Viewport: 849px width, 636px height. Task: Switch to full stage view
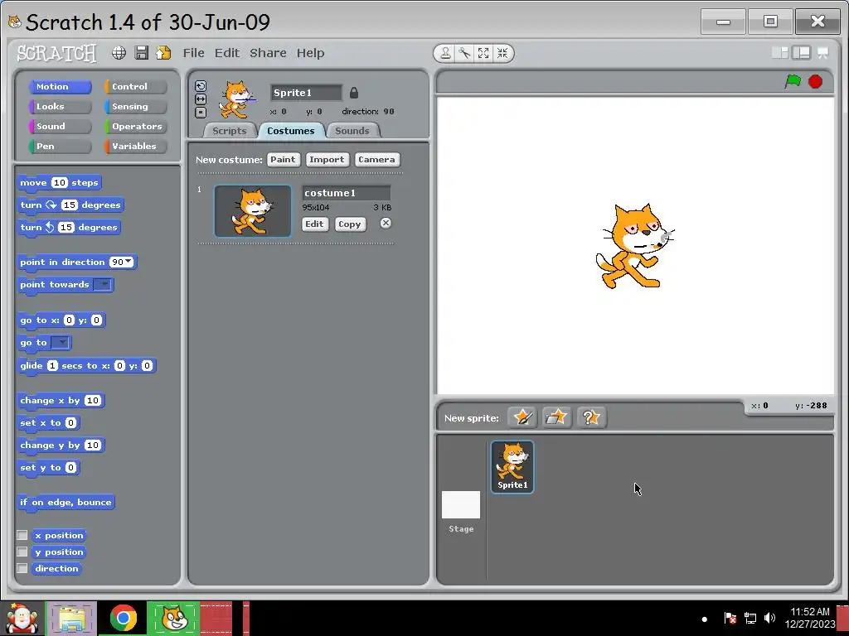pos(802,52)
